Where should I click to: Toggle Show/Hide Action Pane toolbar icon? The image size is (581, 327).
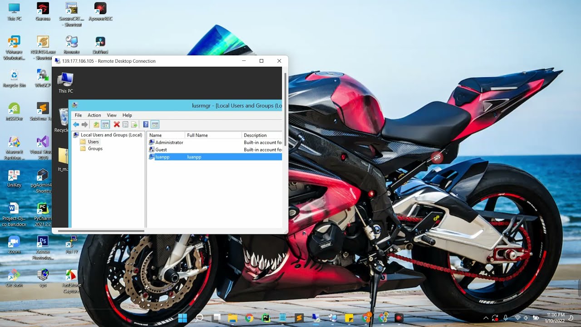point(155,124)
